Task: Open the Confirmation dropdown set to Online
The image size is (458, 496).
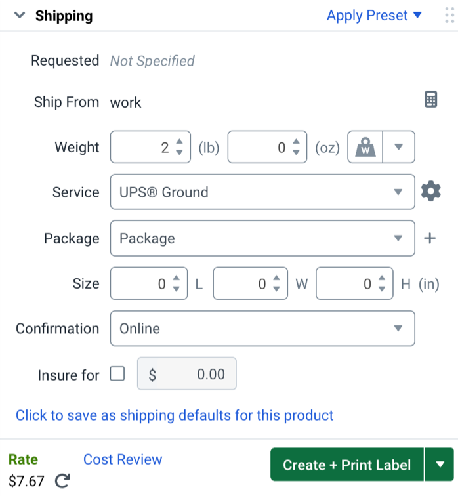Action: (262, 328)
